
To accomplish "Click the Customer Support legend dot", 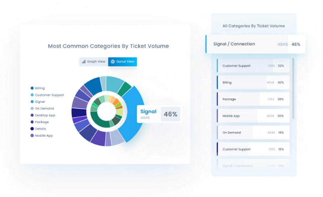I will click(32, 95).
